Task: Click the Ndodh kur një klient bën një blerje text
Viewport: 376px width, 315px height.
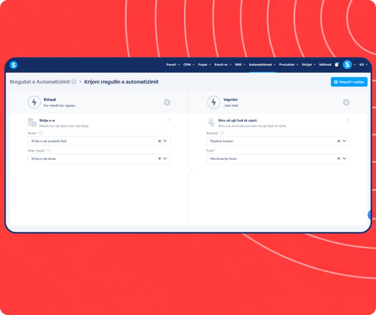Action: coord(64,126)
